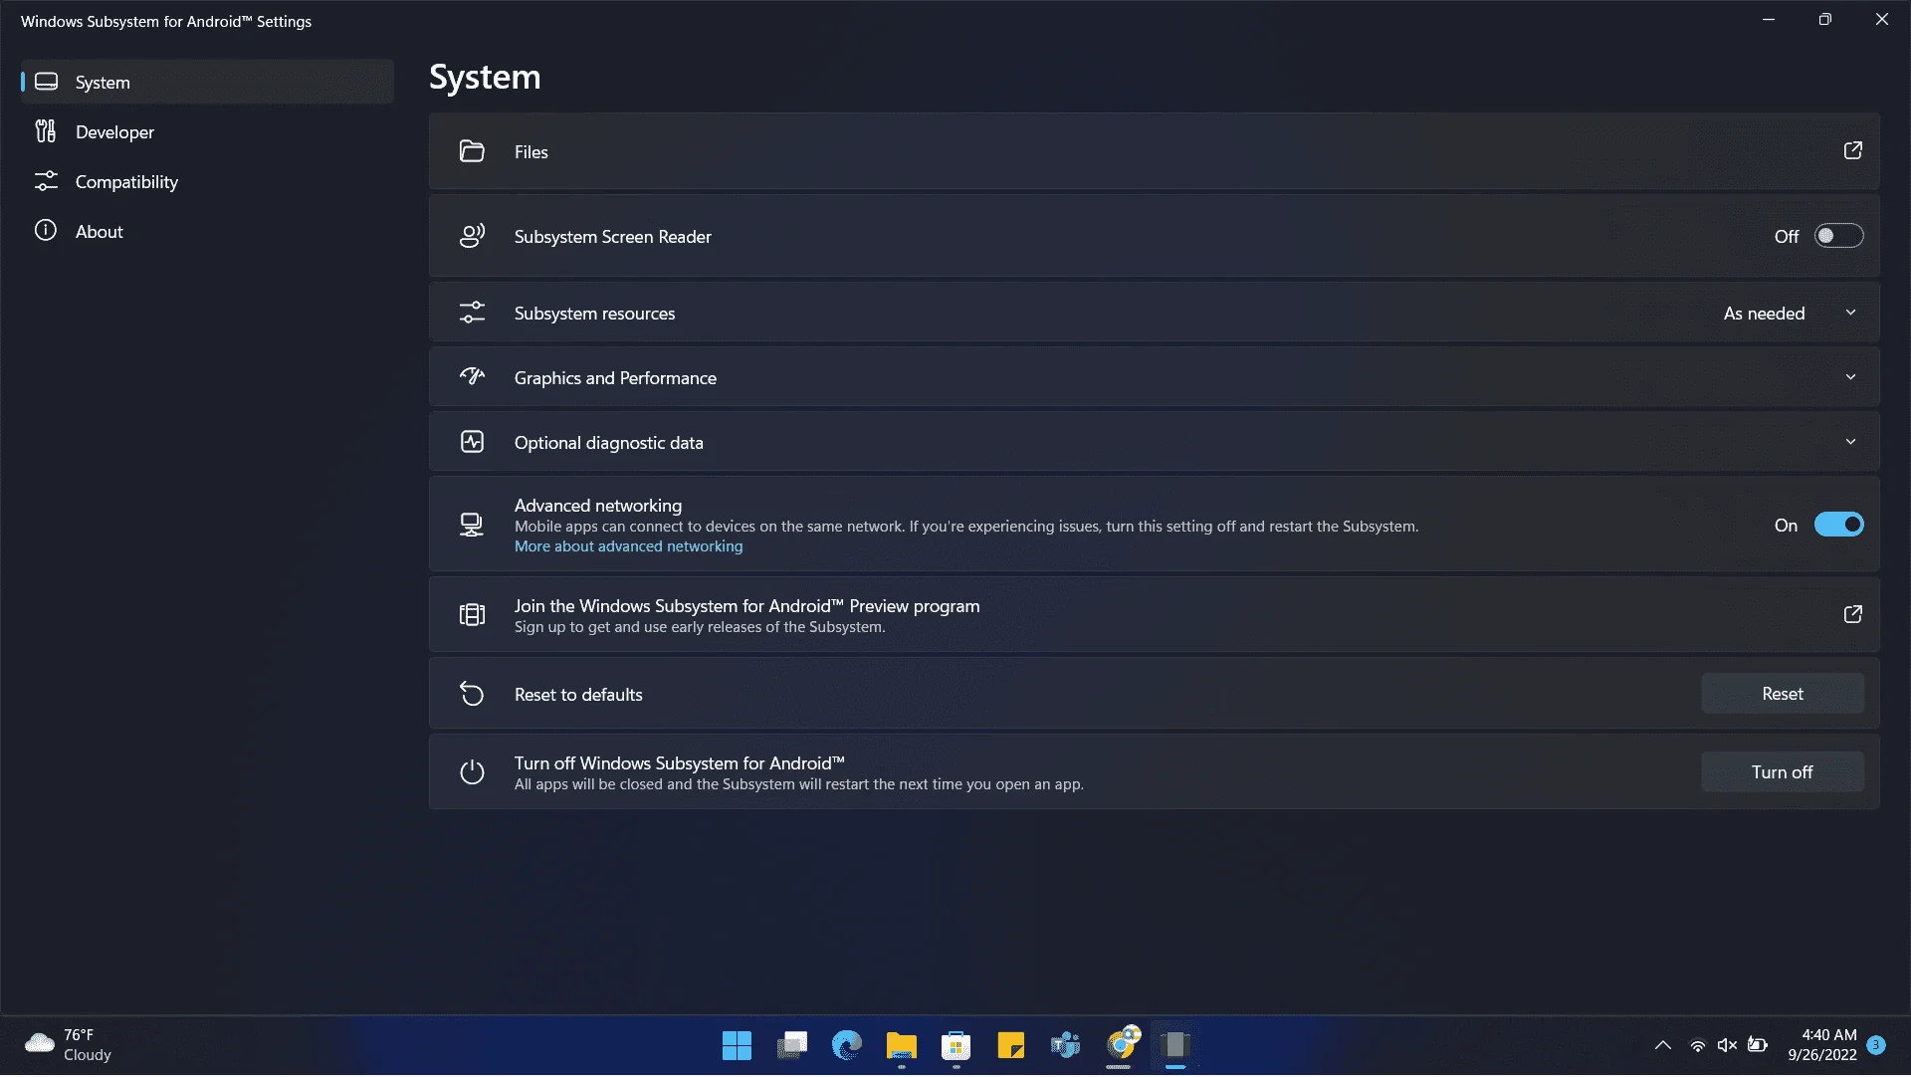Go to the Compatibility section
This screenshot has width=1911, height=1077.
coord(207,181)
